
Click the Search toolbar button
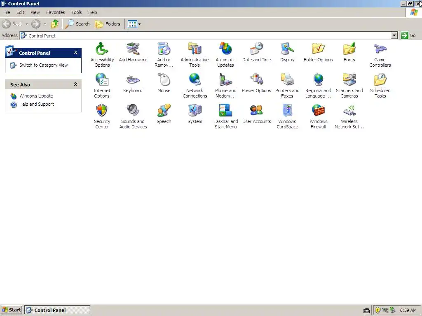tap(77, 24)
